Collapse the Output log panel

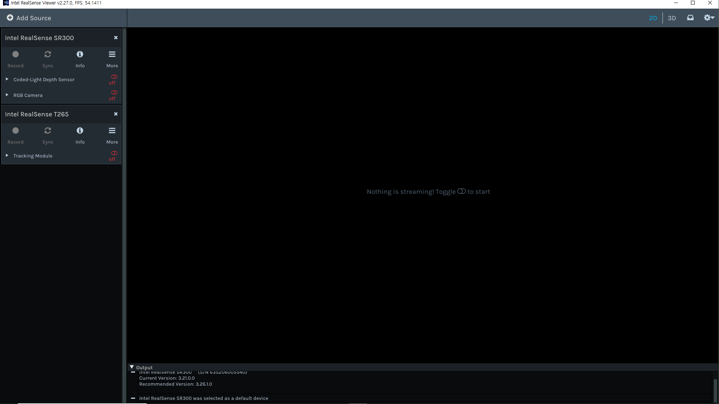click(x=131, y=367)
